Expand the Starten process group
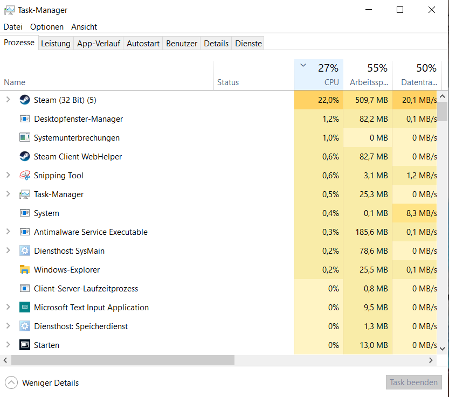Viewport: 449px width, 397px height. pos(8,345)
